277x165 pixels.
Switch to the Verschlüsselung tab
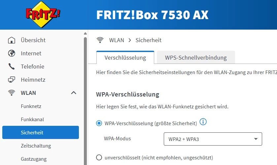click(125, 58)
